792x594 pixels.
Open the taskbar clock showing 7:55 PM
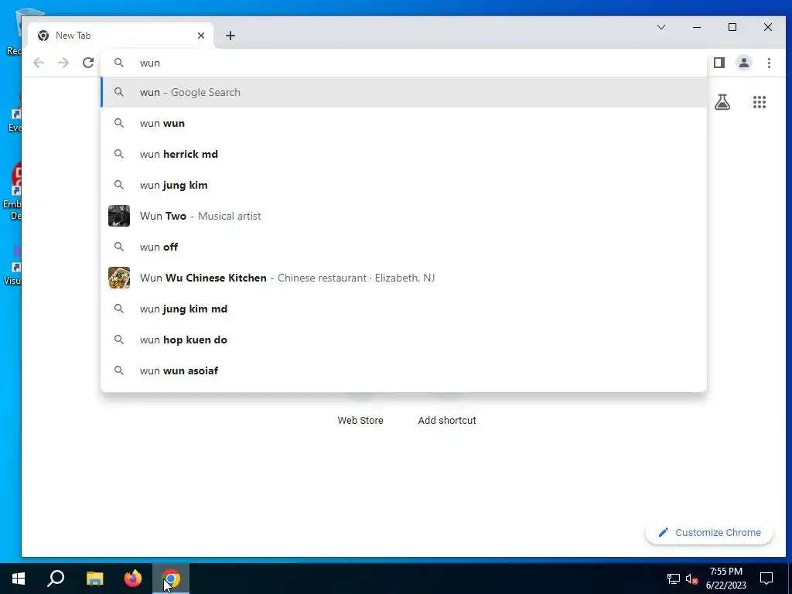pyautogui.click(x=725, y=579)
